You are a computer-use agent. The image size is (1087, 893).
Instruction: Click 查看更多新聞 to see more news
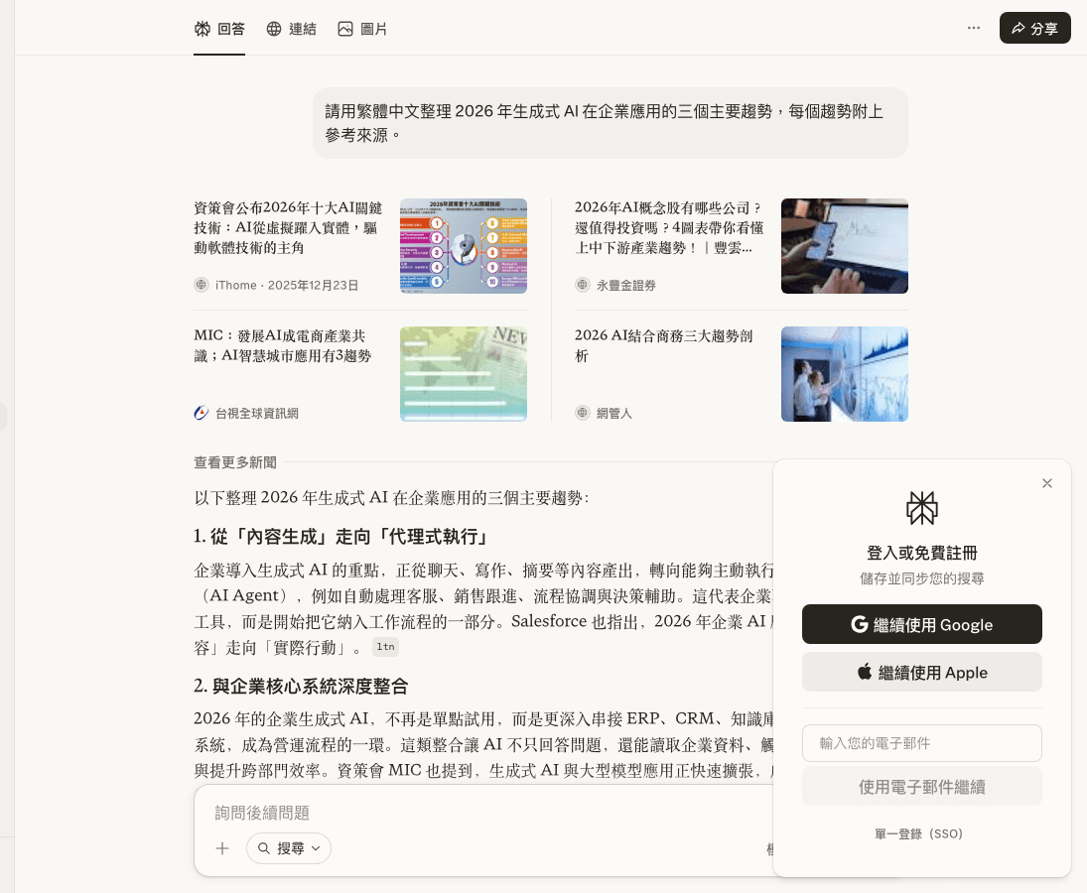click(x=235, y=462)
